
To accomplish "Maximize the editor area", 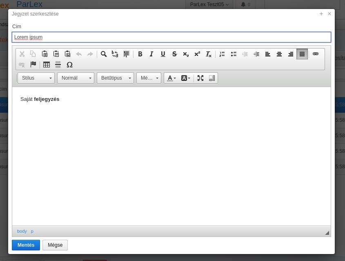I will (200, 78).
